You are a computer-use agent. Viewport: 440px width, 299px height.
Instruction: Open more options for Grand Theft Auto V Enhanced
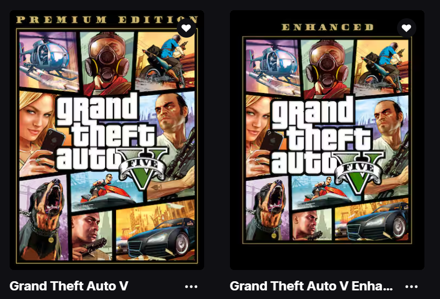coord(412,287)
